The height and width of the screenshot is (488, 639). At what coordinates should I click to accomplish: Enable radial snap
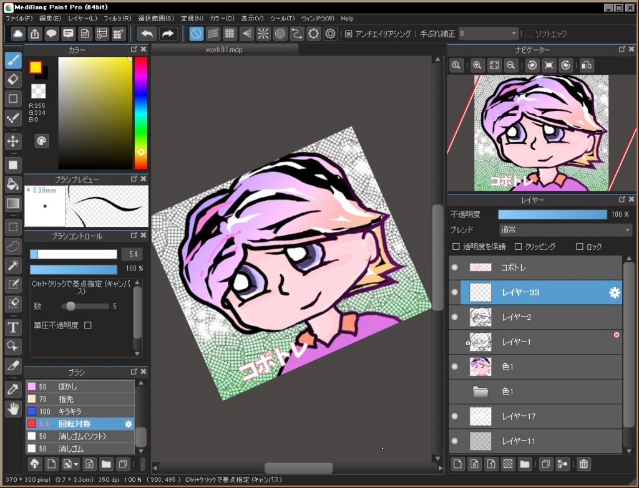[x=263, y=34]
